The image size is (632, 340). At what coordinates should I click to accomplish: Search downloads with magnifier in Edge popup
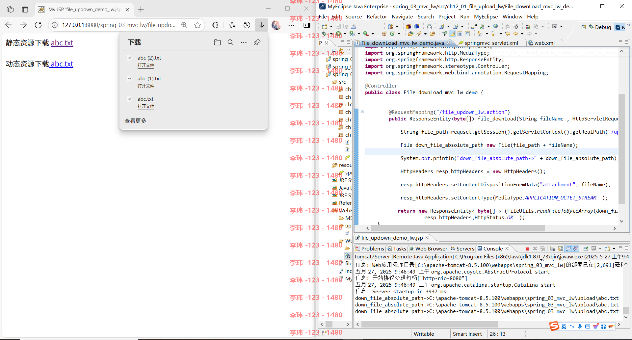230,42
